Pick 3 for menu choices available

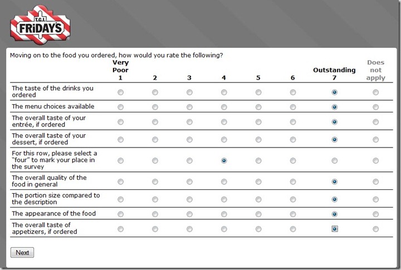click(189, 107)
